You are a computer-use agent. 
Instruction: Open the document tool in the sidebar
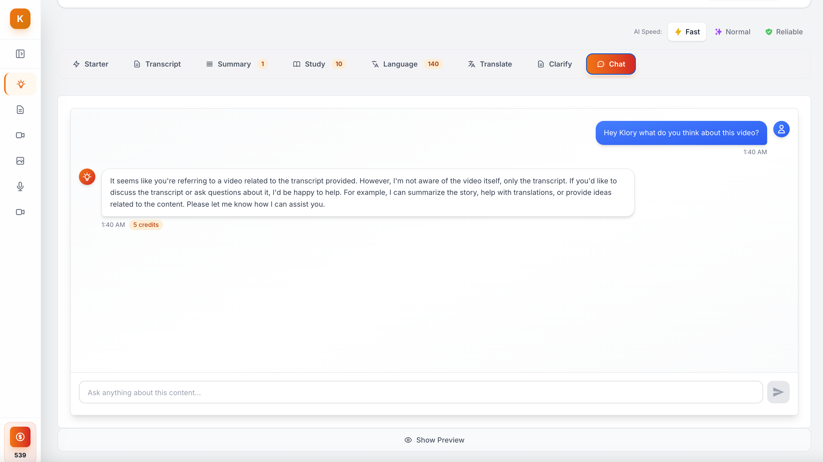(x=20, y=110)
